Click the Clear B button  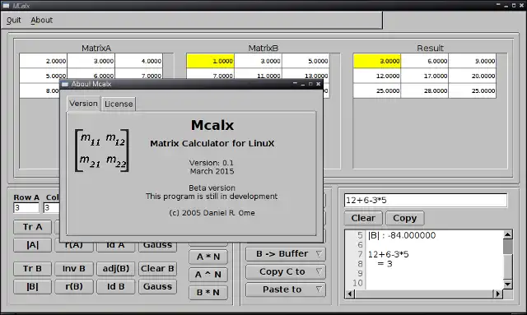[157, 269]
